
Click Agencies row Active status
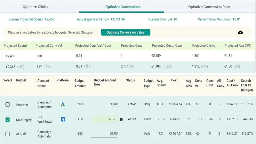coord(132,104)
